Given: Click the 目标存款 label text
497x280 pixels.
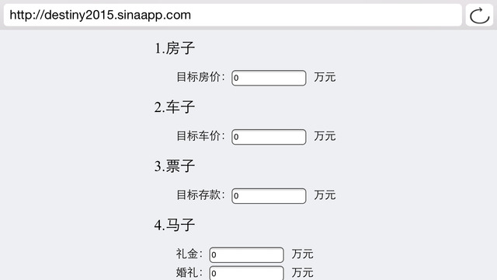Looking at the screenshot, I should point(200,195).
